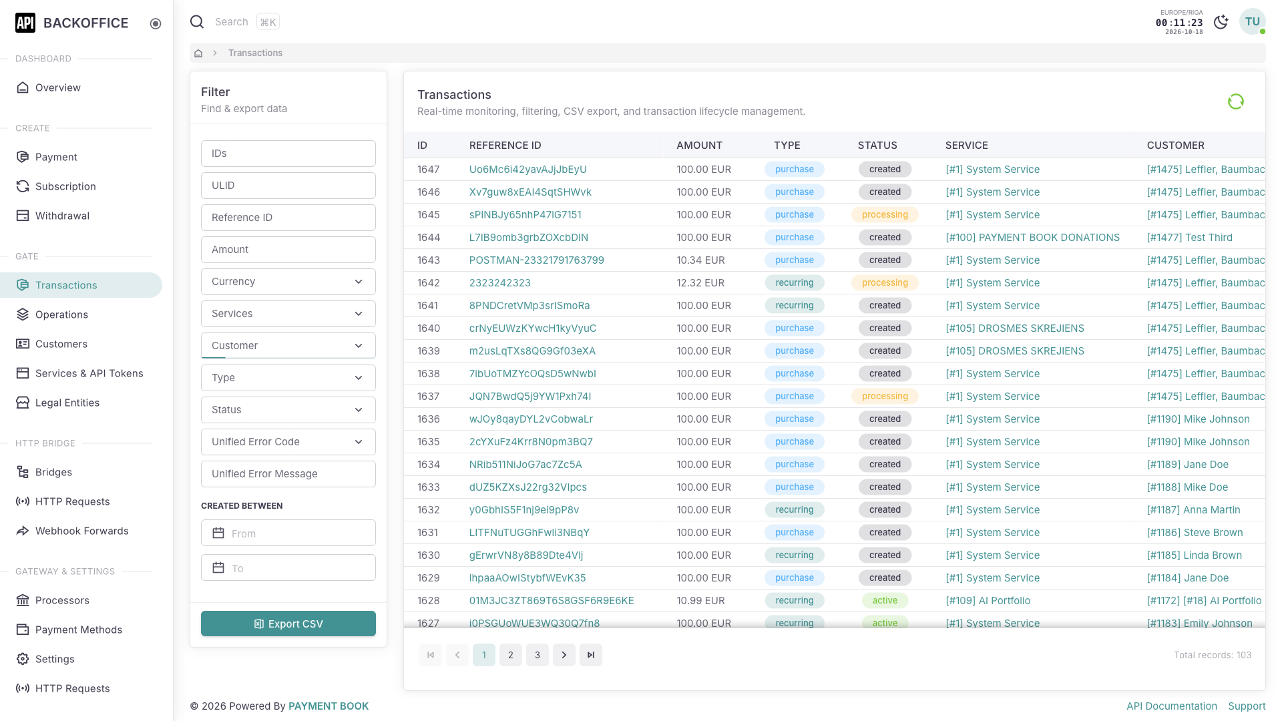
Task: Click the home breadcrumb icon
Action: [x=198, y=53]
